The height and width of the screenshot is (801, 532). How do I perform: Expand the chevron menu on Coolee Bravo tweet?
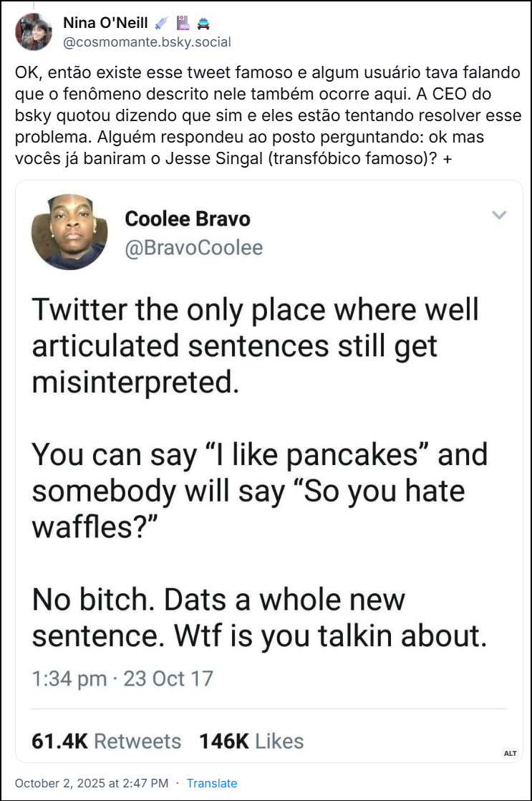(499, 215)
